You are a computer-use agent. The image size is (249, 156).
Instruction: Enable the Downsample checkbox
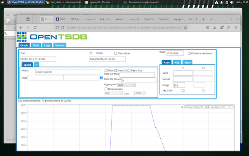[106, 89]
